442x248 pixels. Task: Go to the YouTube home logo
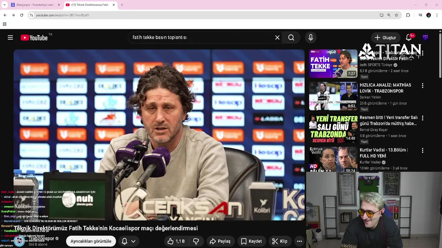(x=34, y=38)
